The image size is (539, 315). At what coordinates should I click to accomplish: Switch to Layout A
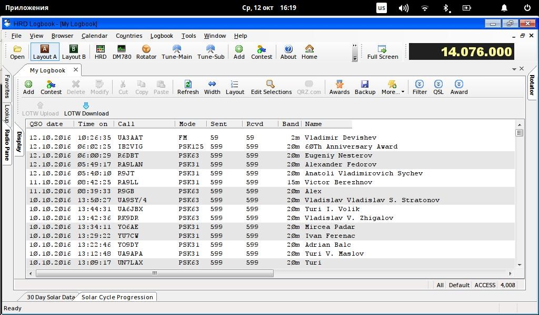[45, 52]
